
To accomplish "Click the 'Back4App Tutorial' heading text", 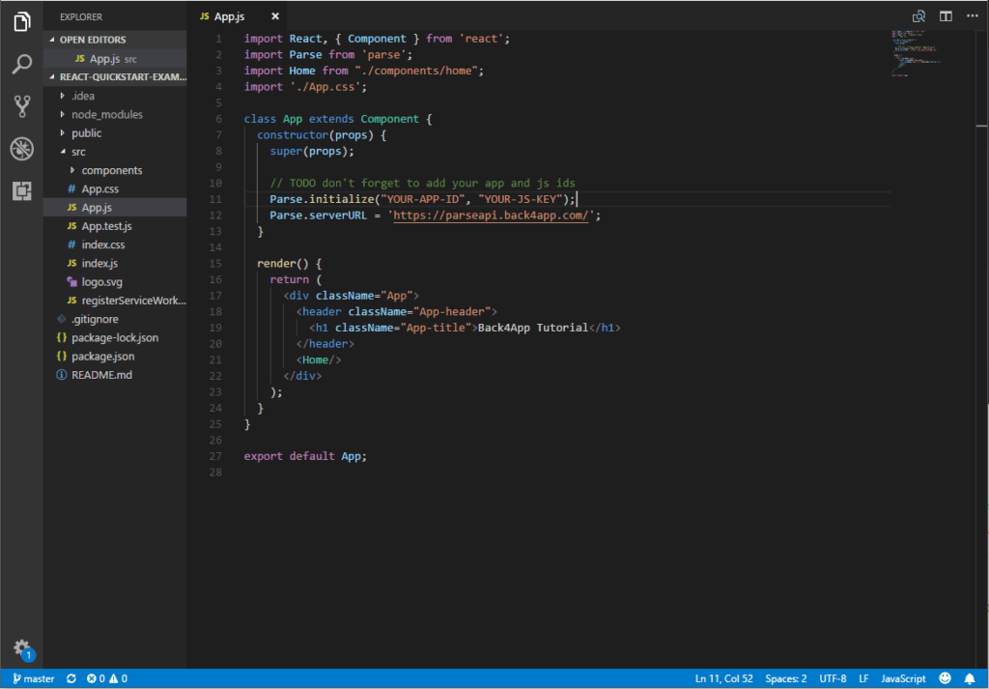I will coord(533,328).
